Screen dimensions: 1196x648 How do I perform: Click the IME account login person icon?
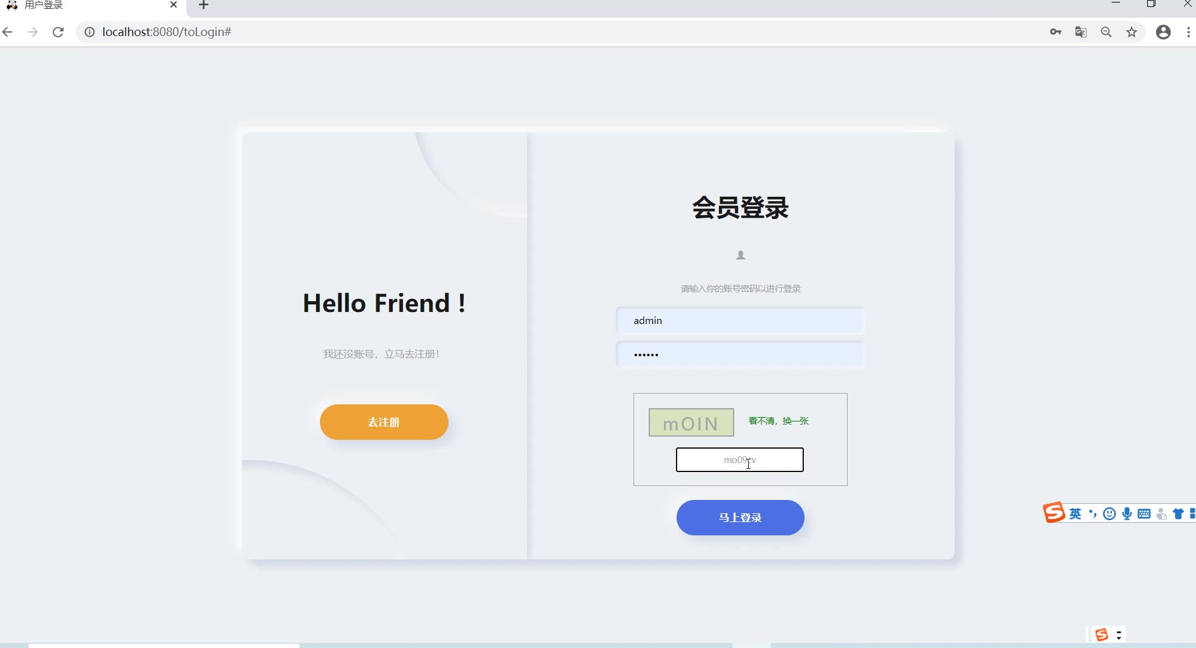coord(1161,514)
